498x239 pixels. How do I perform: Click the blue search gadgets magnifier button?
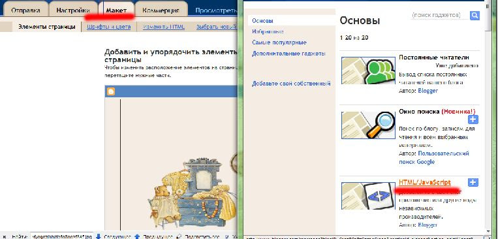[475, 15]
